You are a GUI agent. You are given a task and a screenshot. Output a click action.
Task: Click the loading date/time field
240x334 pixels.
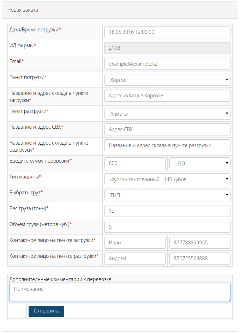pos(167,32)
